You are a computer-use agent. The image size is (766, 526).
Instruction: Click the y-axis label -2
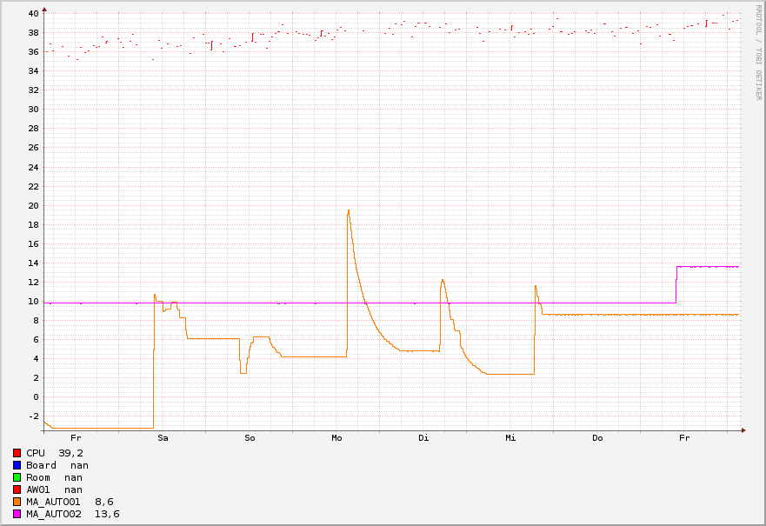32,416
